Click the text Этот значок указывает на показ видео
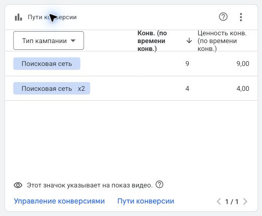The height and width of the screenshot is (216, 262). (x=90, y=185)
